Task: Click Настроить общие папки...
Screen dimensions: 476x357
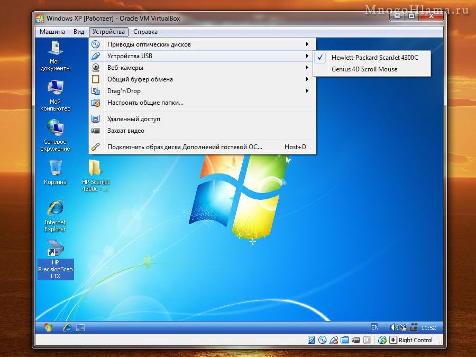Action: (202, 103)
